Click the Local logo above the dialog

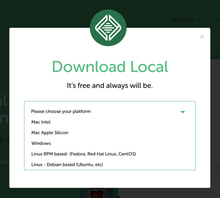pyautogui.click(x=108, y=28)
